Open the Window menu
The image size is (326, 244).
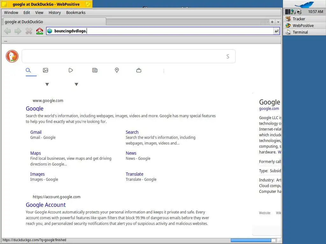pyautogui.click(x=11, y=13)
